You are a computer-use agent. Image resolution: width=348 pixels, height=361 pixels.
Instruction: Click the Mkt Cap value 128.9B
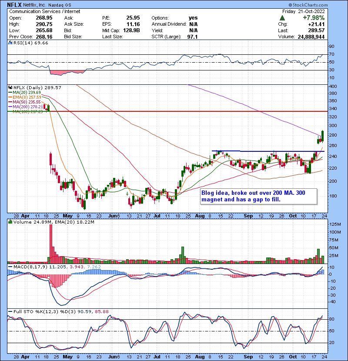[x=131, y=30]
